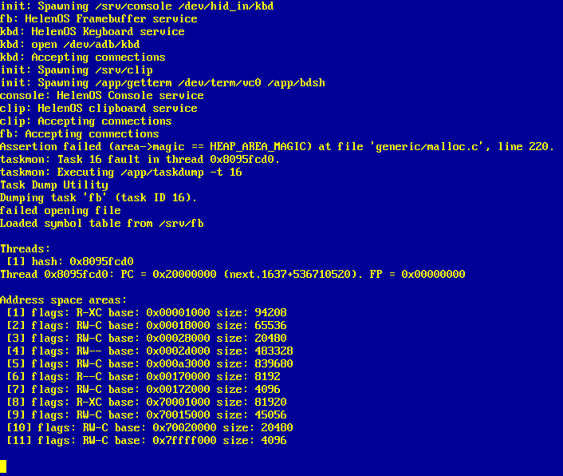Viewport: 563px width, 476px height.
Task: Click the 'Threads:' section heading
Action: tap(26, 249)
